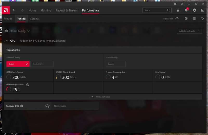The image size is (208, 135).
Task: Select the Default automatic tuning option
Action: tap(18, 64)
